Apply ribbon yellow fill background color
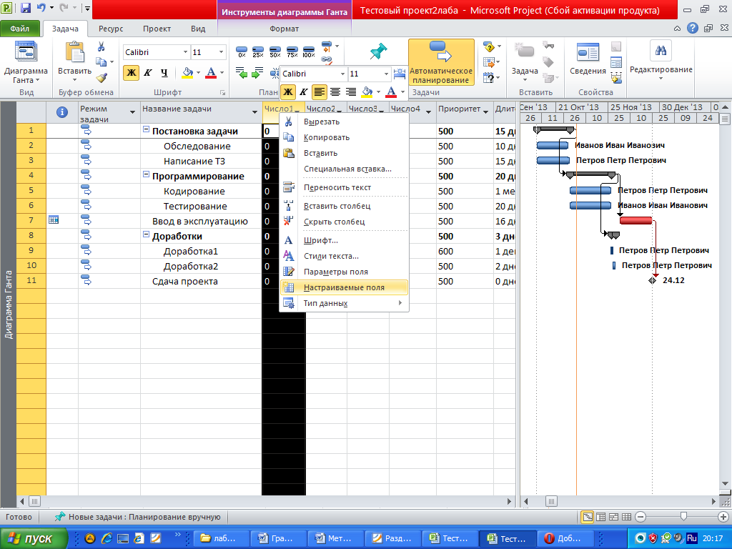 pyautogui.click(x=187, y=73)
